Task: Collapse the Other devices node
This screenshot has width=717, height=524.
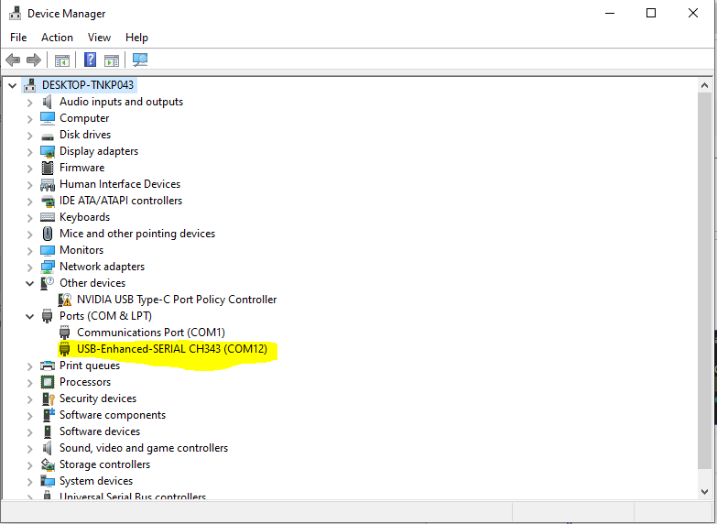Action: tap(29, 283)
